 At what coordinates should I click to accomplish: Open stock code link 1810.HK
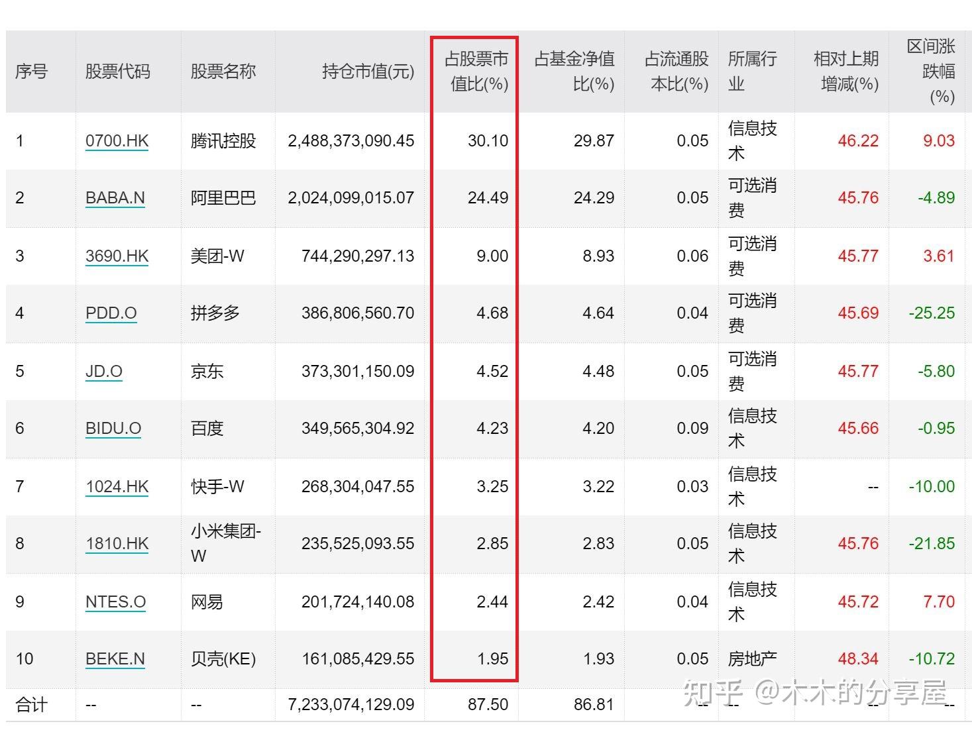[x=117, y=543]
